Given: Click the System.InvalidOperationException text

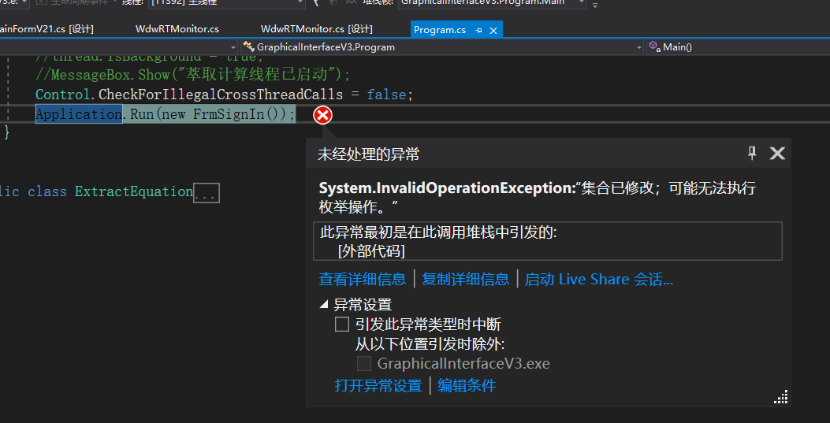Looking at the screenshot, I should [x=447, y=187].
